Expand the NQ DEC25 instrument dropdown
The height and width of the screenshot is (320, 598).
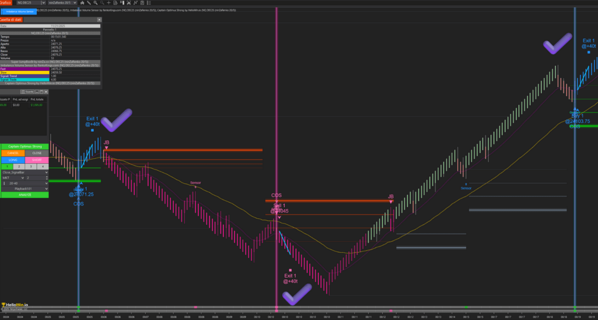click(43, 3)
